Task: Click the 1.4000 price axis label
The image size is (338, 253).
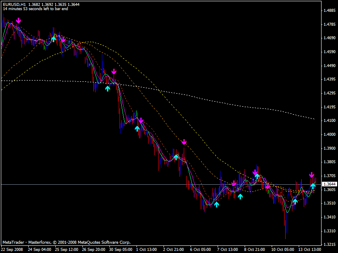Action: (x=330, y=135)
